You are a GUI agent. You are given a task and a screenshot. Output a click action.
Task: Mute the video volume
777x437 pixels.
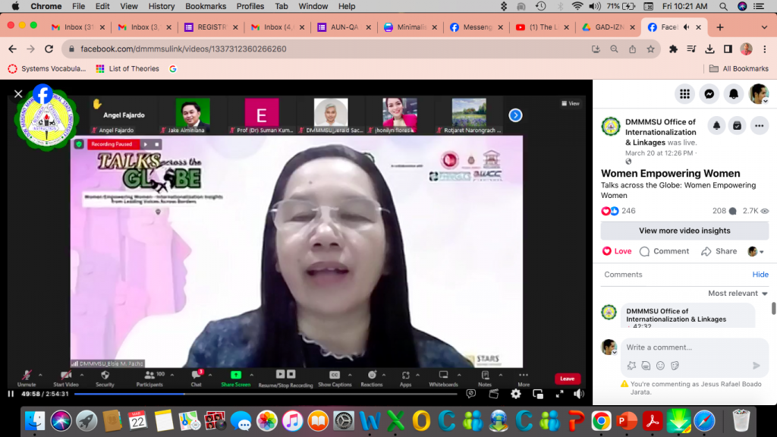pos(579,394)
